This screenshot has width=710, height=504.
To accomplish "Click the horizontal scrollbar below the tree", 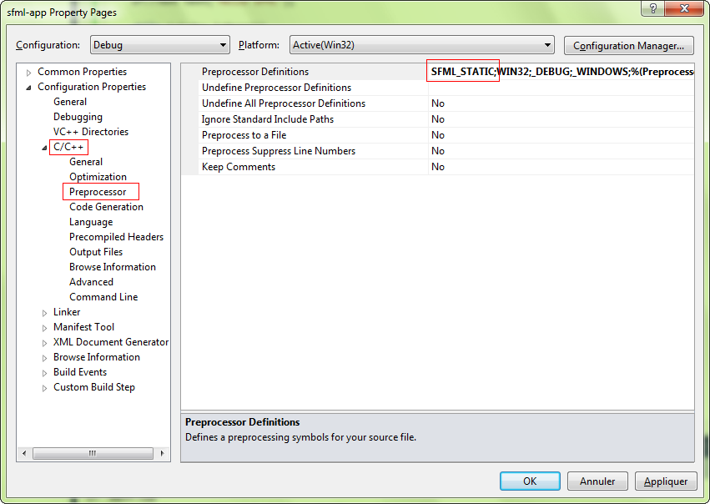I will click(92, 453).
